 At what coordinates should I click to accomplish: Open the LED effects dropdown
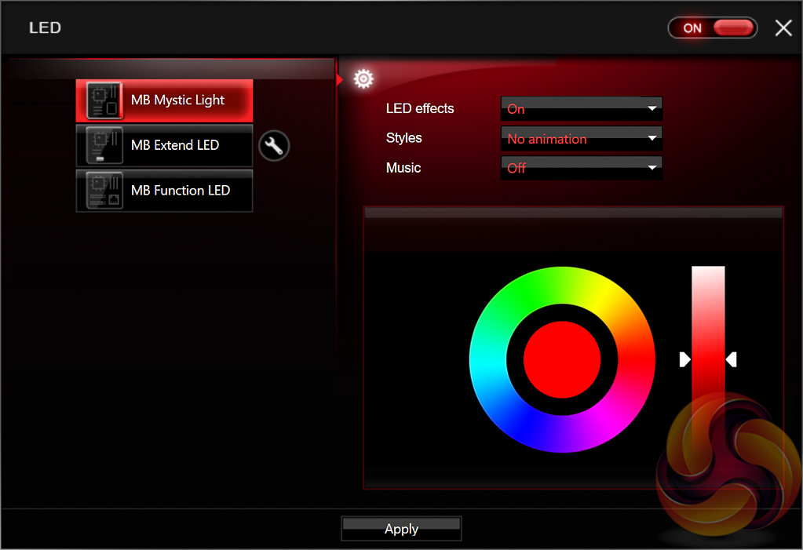(582, 108)
